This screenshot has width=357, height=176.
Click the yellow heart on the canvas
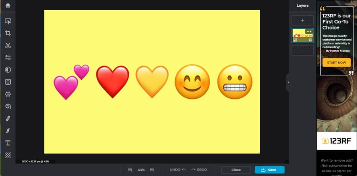152,82
